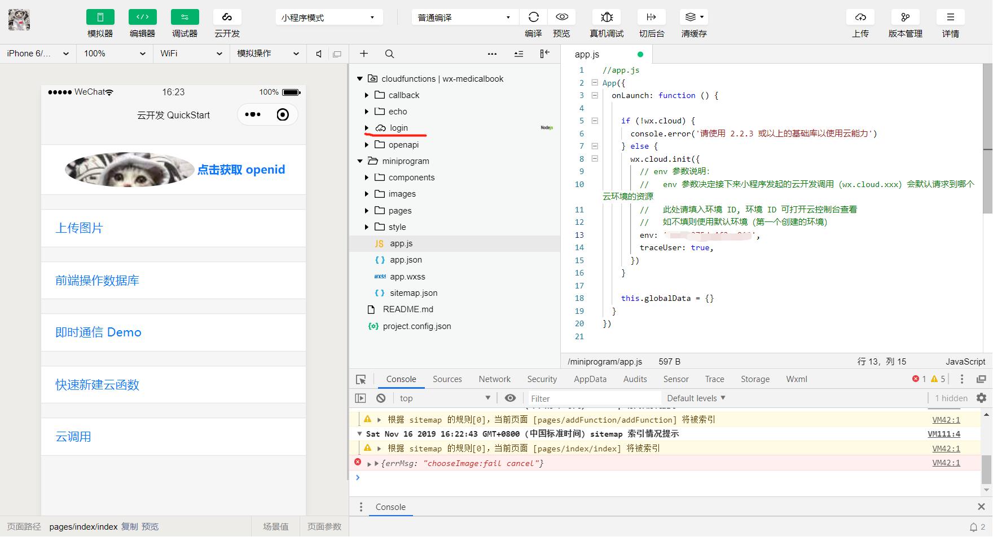Screen dimensions: 993x537
Task: Open the simulated operations dropdown
Action: 267,54
